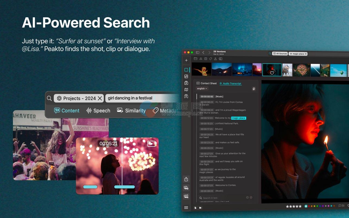Click the Search in text field
Image resolution: width=349 pixels, height=218 pixels.
click(217, 198)
